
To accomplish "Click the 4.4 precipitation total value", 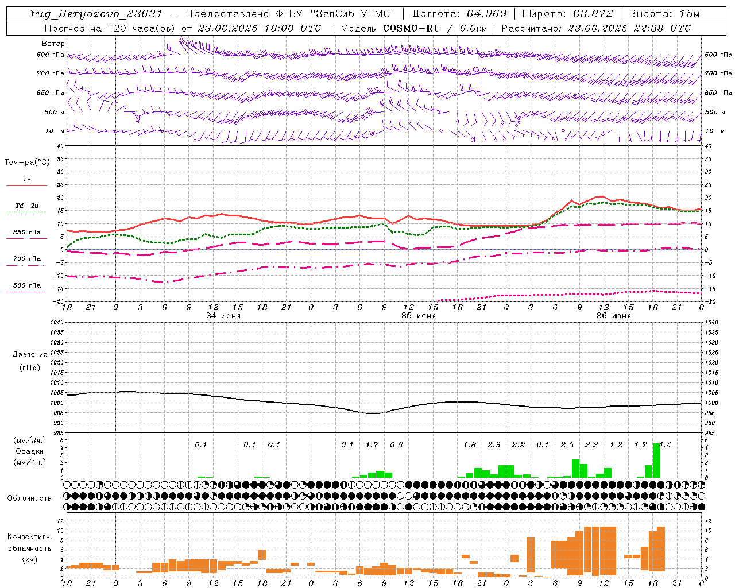I will [x=665, y=444].
